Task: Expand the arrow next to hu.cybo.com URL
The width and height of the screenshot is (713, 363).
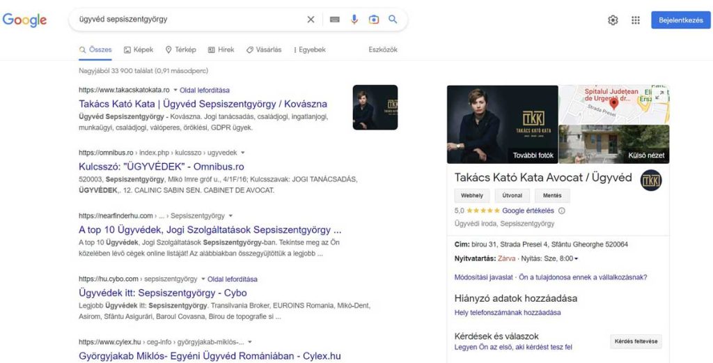Action: point(203,279)
